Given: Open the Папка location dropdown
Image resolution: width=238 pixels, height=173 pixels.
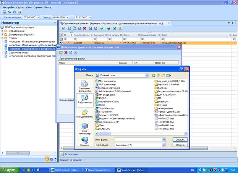Looking at the screenshot, I should click(x=147, y=75).
